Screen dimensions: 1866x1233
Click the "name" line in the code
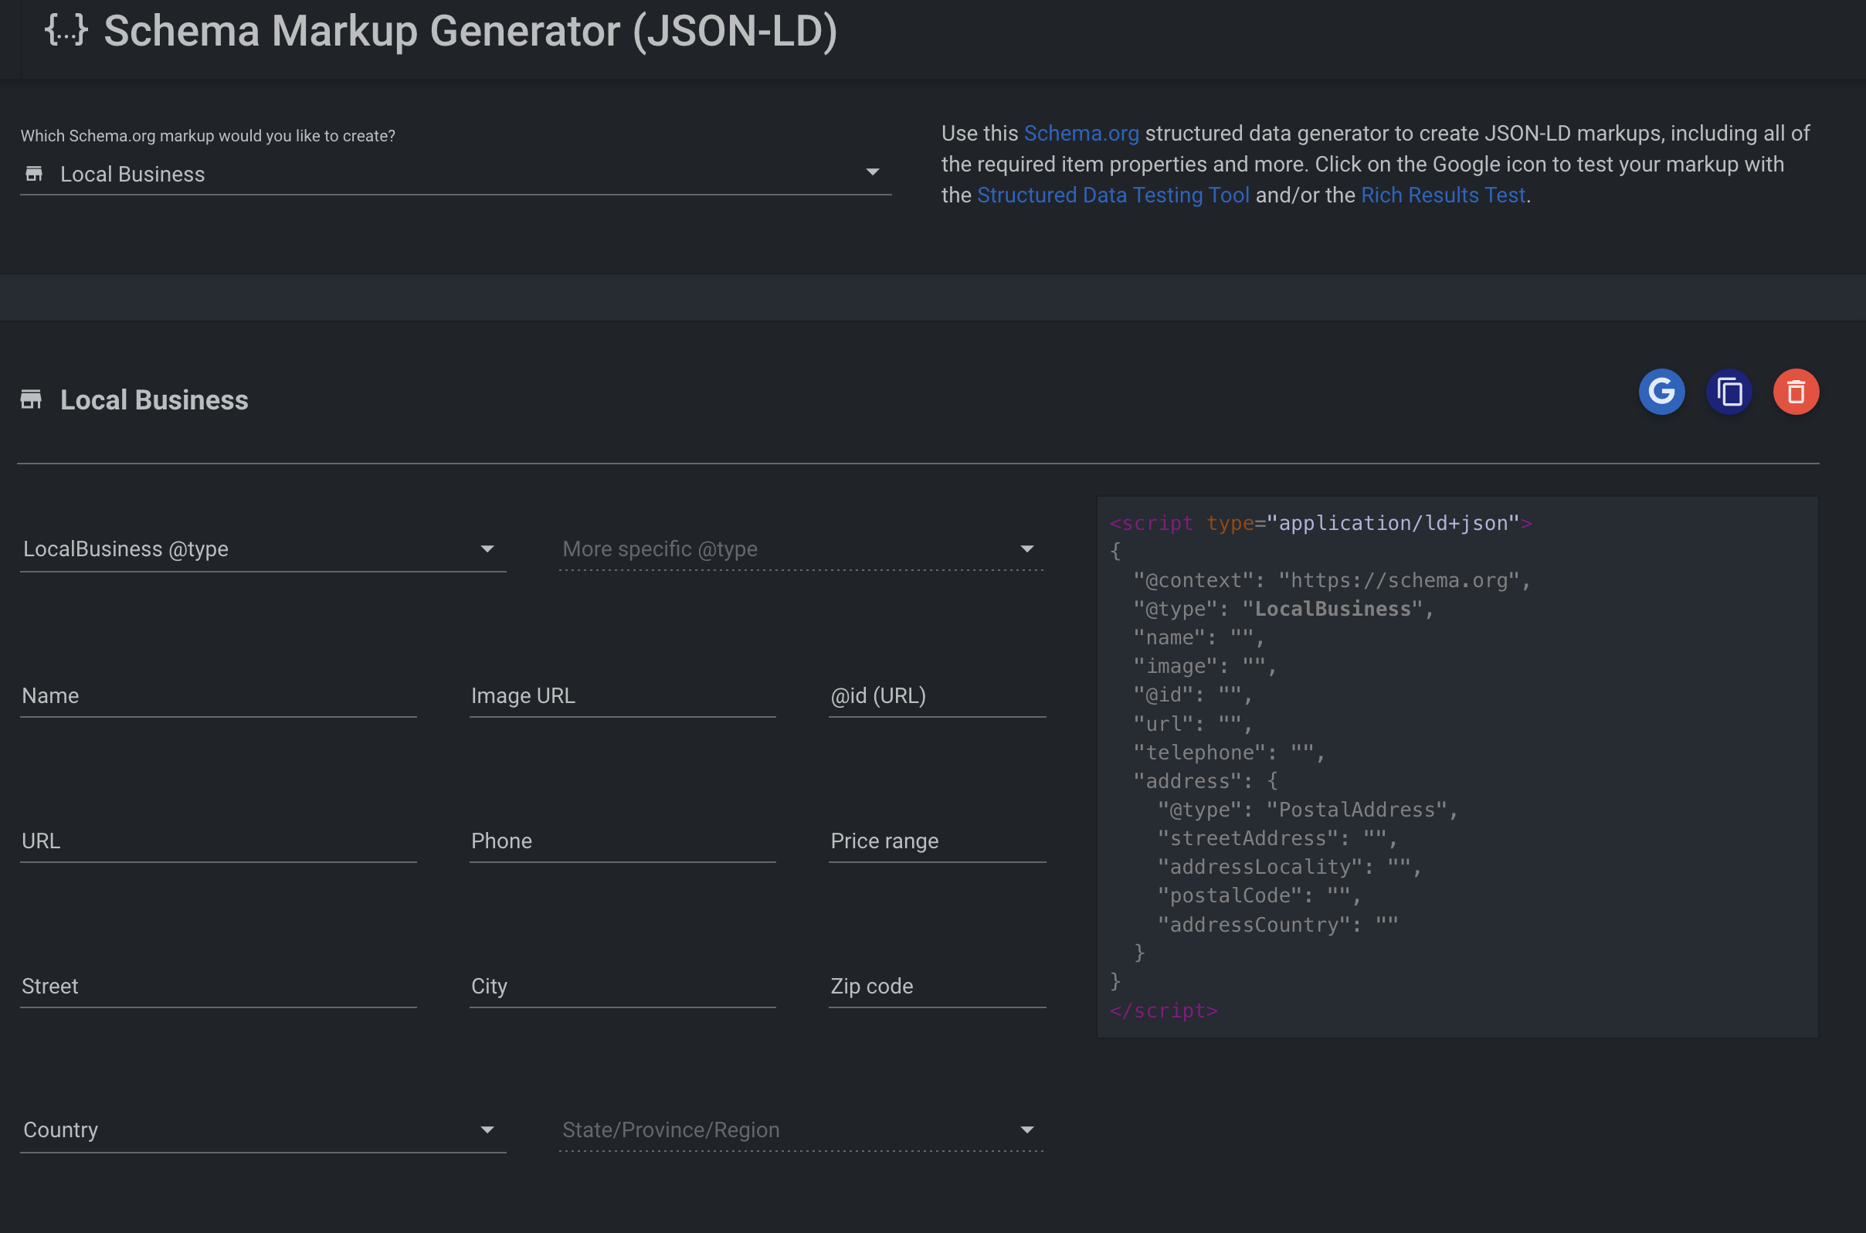coord(1199,637)
